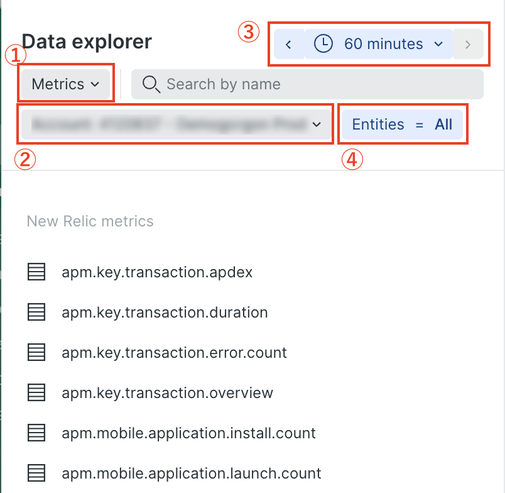
Task: Click the metric icon beside apm.key.transaction.apdex
Action: (36, 272)
